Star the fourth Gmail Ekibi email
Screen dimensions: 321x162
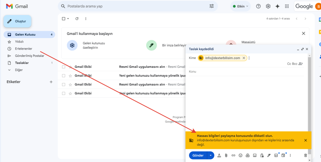70,93
